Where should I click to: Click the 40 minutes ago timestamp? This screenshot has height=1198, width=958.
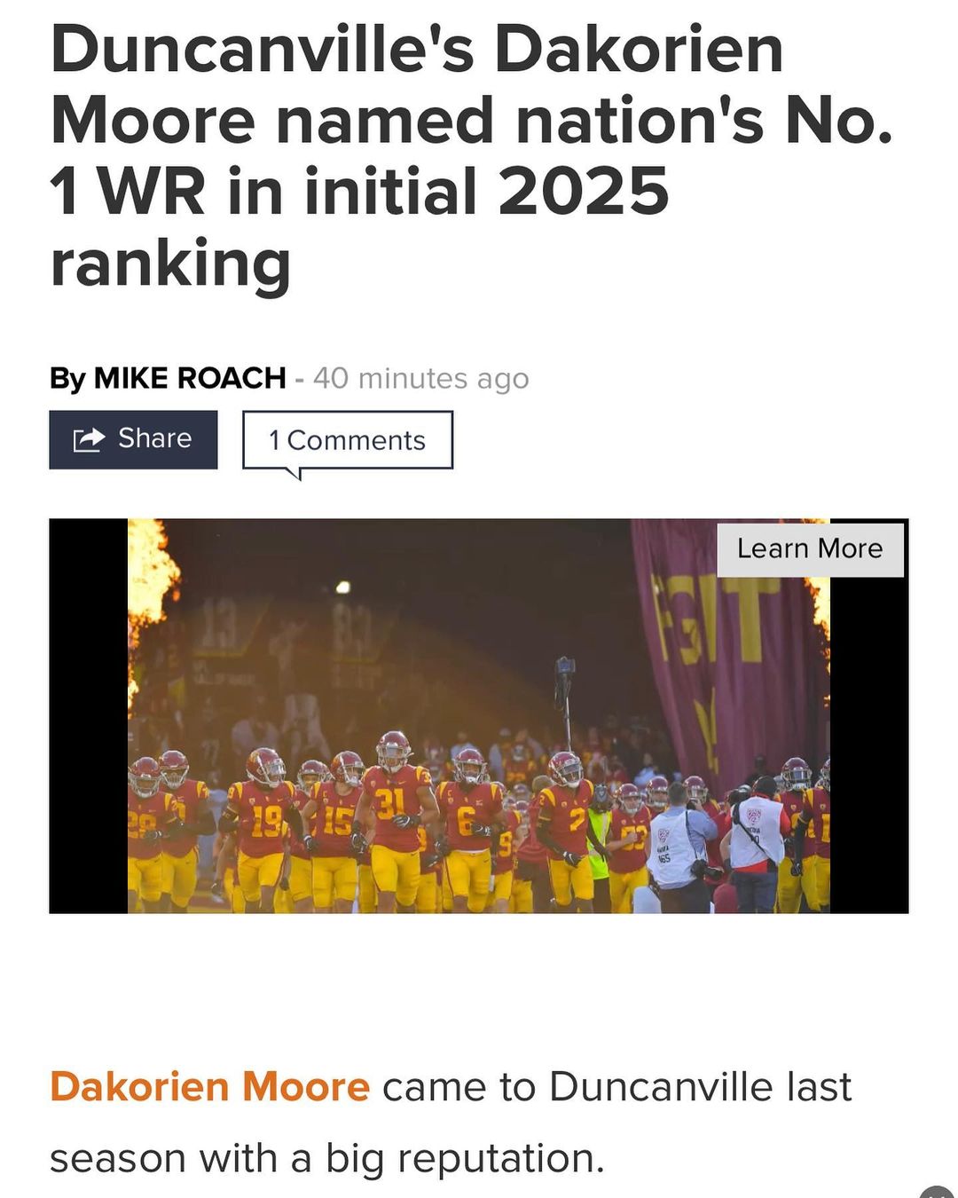tap(421, 378)
